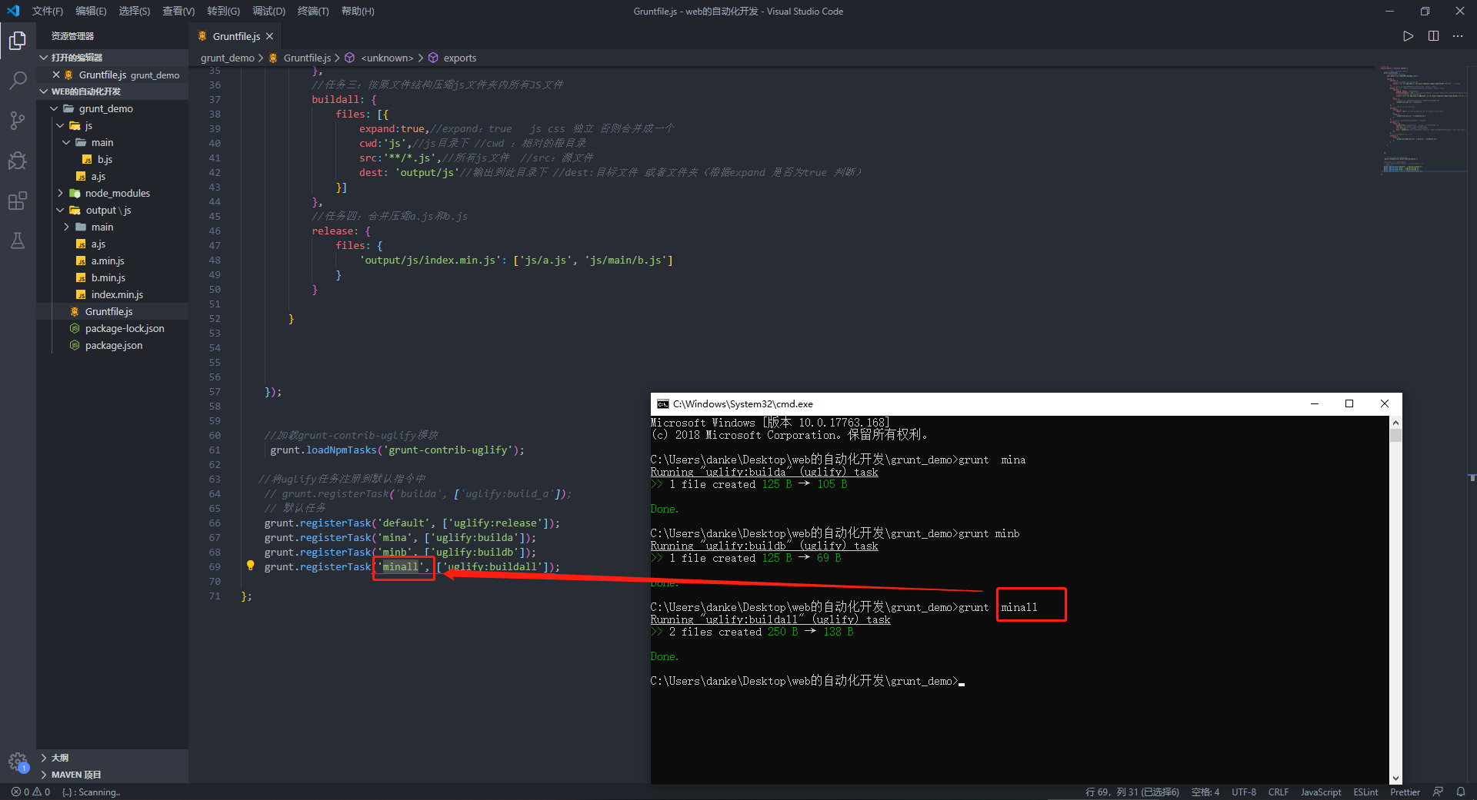Run the Gruntfile with play icon
1477x800 pixels.
pyautogui.click(x=1408, y=36)
